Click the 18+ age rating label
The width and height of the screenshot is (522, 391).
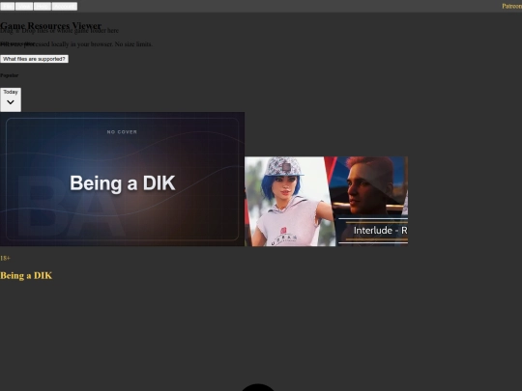[5, 259]
